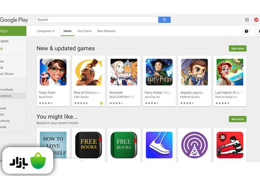Open the Tasty Town game icon
The width and height of the screenshot is (260, 176).
pyautogui.click(x=53, y=72)
